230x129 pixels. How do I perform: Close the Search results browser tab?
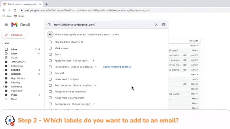(40, 4)
